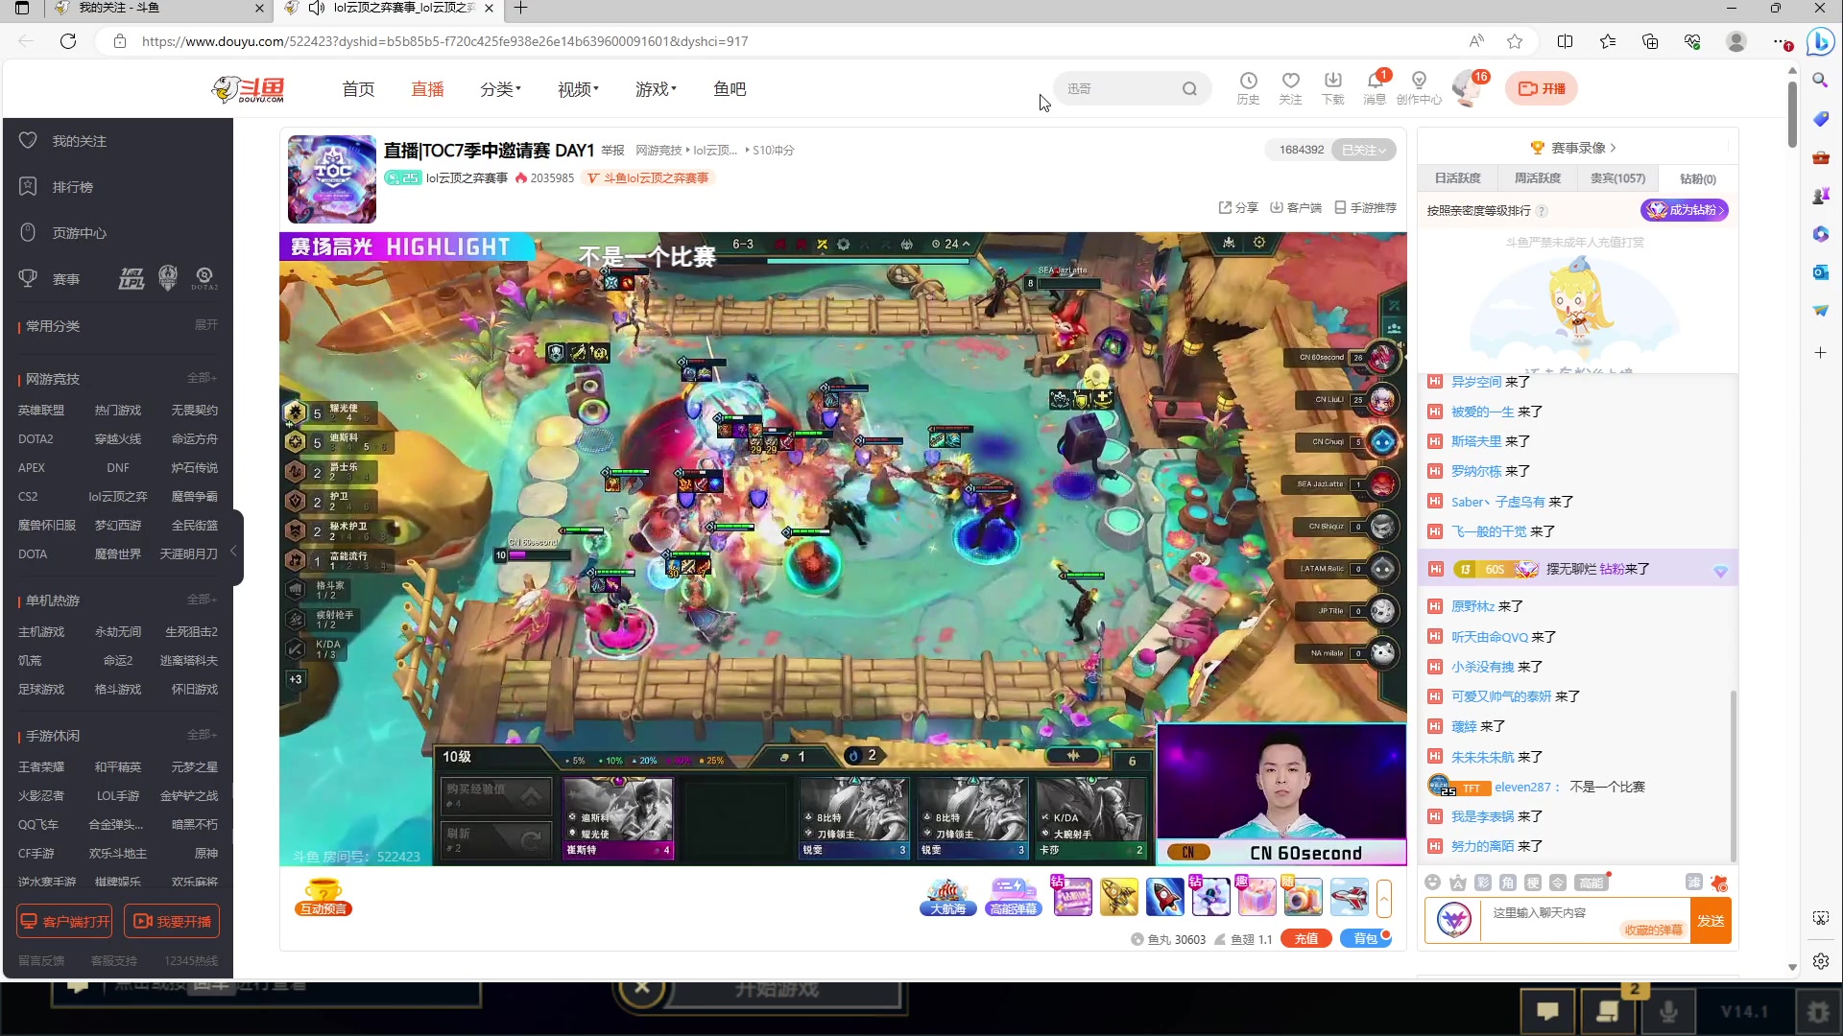Toggle the 高能 danmaku mode

(x=1591, y=883)
